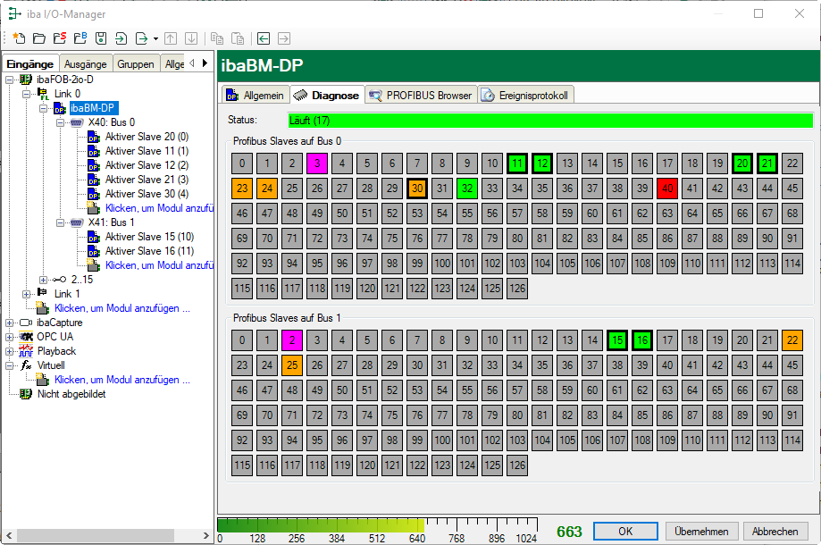Click orange slave 23 on Bus 0
The image size is (821, 545).
pyautogui.click(x=242, y=189)
